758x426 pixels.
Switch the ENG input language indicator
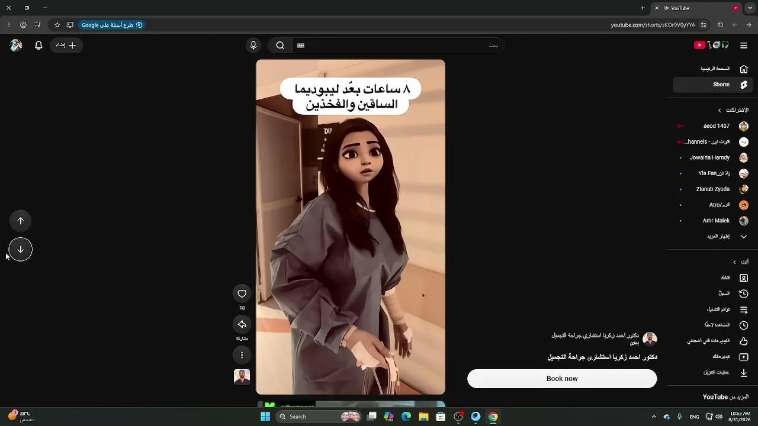point(694,417)
